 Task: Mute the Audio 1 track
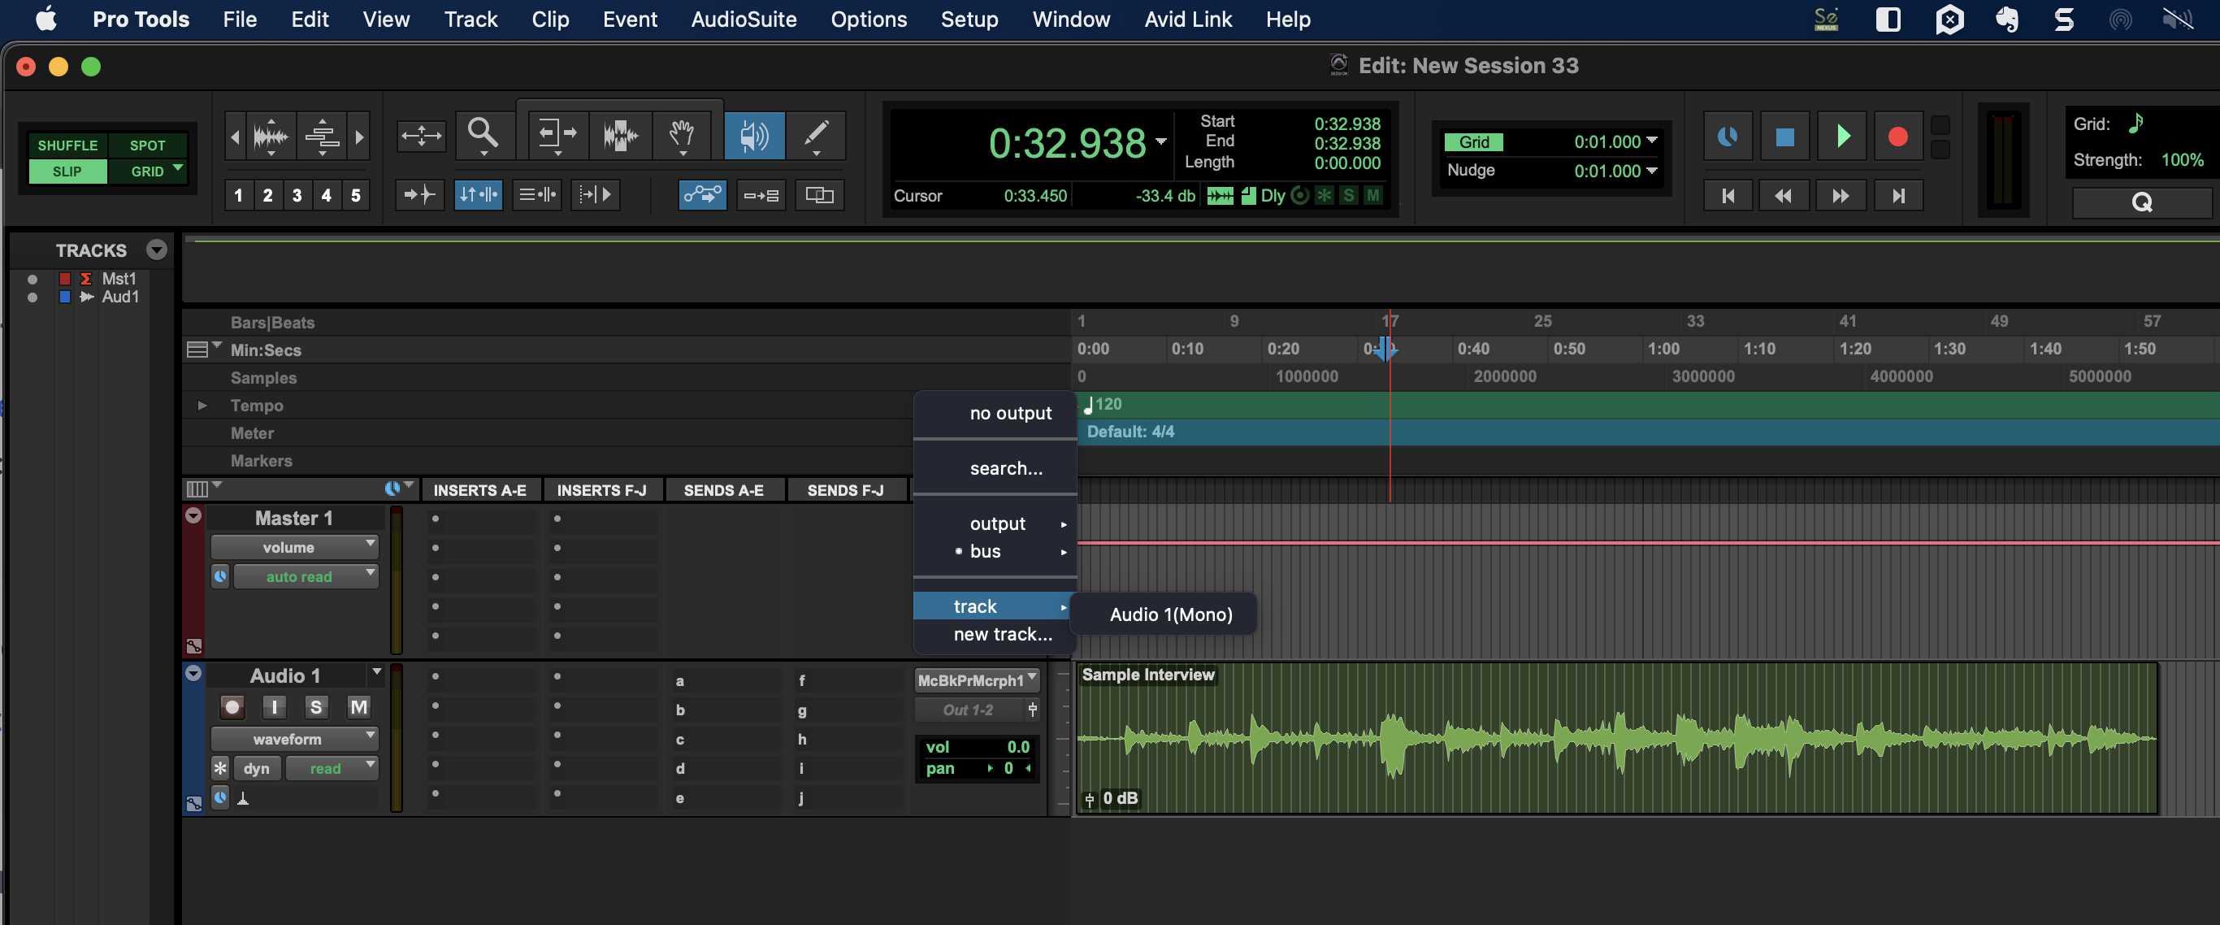358,708
